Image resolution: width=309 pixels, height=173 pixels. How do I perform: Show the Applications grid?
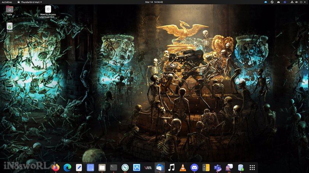pos(252,168)
